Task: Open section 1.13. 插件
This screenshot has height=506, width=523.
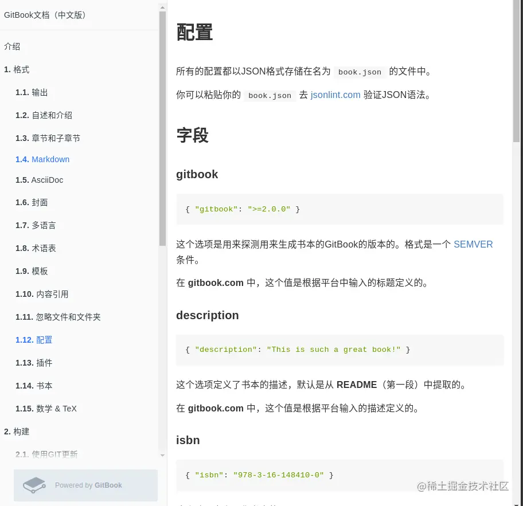Action: [x=34, y=363]
